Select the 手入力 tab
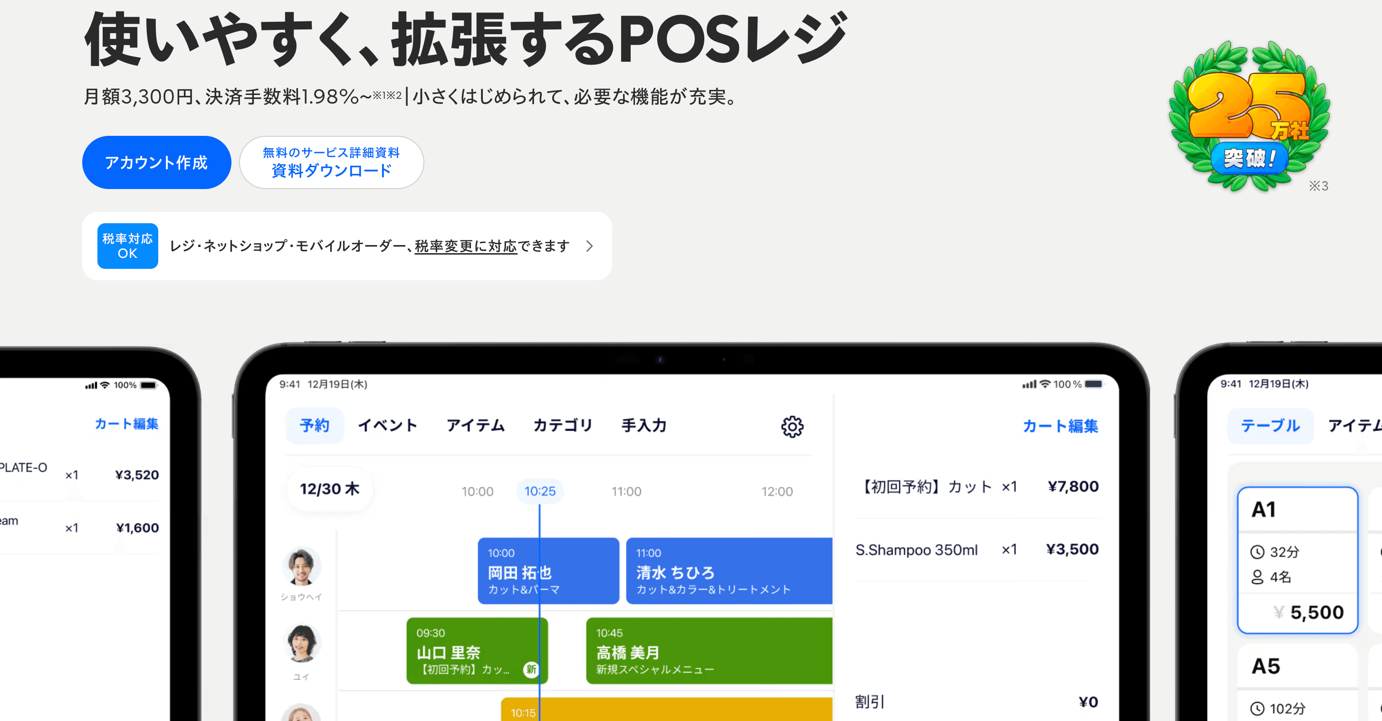The image size is (1382, 721). (x=644, y=426)
